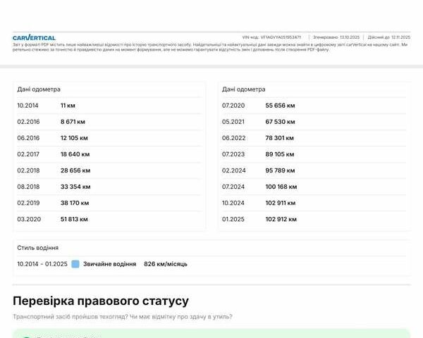Click the blue driving style color square
Image resolution: width=423 pixels, height=338 pixels.
(75, 264)
